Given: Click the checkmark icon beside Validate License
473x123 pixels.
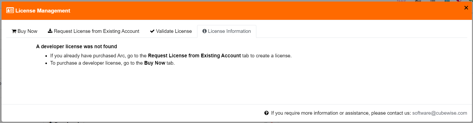Looking at the screenshot, I should pos(152,31).
